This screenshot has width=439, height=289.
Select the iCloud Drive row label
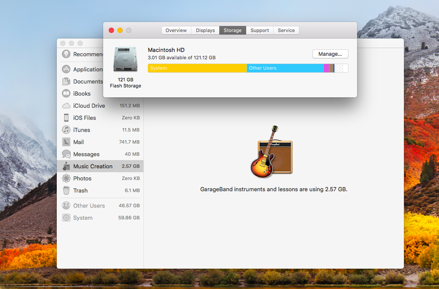tap(89, 106)
